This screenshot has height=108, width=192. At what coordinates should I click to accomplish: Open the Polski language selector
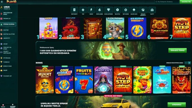click(x=3, y=106)
